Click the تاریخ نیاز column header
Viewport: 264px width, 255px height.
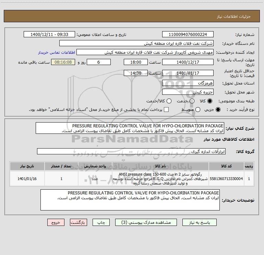click(x=27, y=166)
